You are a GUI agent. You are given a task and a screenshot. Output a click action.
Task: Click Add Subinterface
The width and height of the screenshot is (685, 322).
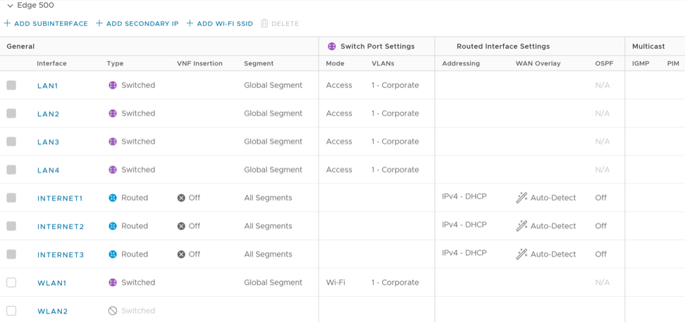click(x=47, y=23)
